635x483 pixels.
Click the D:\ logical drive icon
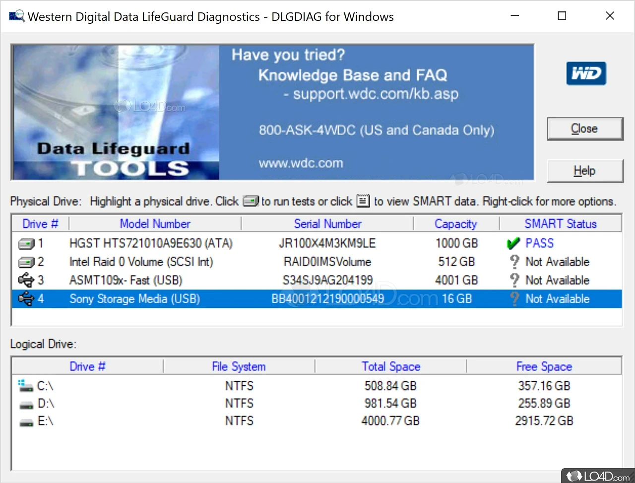26,404
